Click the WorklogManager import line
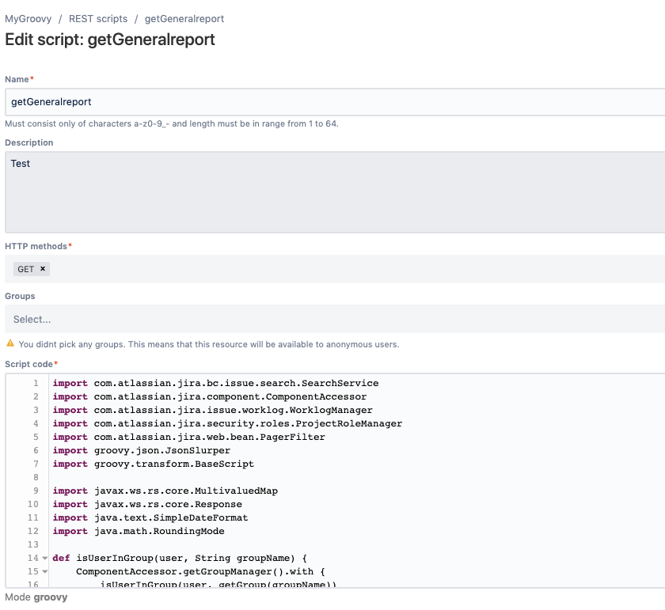The height and width of the screenshot is (610, 665). (x=212, y=411)
